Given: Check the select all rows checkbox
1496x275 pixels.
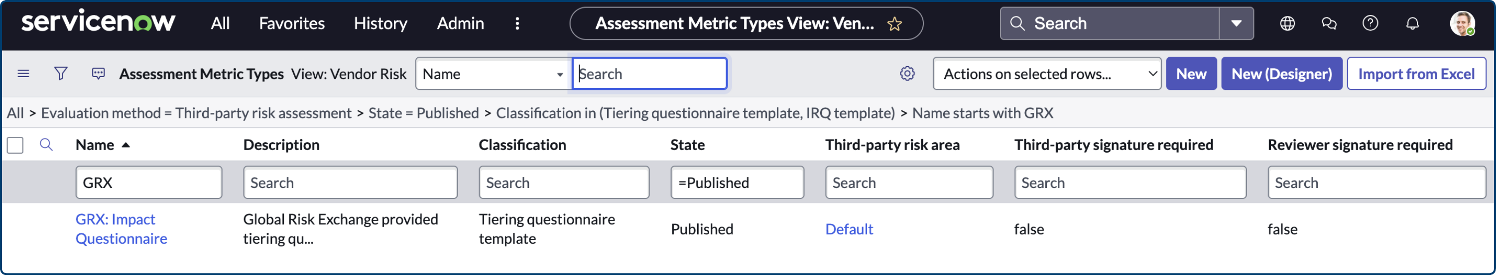Looking at the screenshot, I should point(15,145).
